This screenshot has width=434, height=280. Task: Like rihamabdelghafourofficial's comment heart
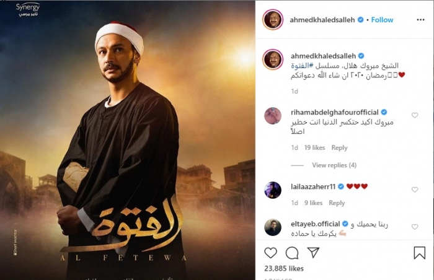(415, 115)
